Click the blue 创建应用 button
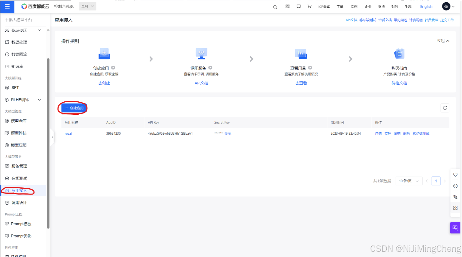This screenshot has height=257, width=462. 74,108
